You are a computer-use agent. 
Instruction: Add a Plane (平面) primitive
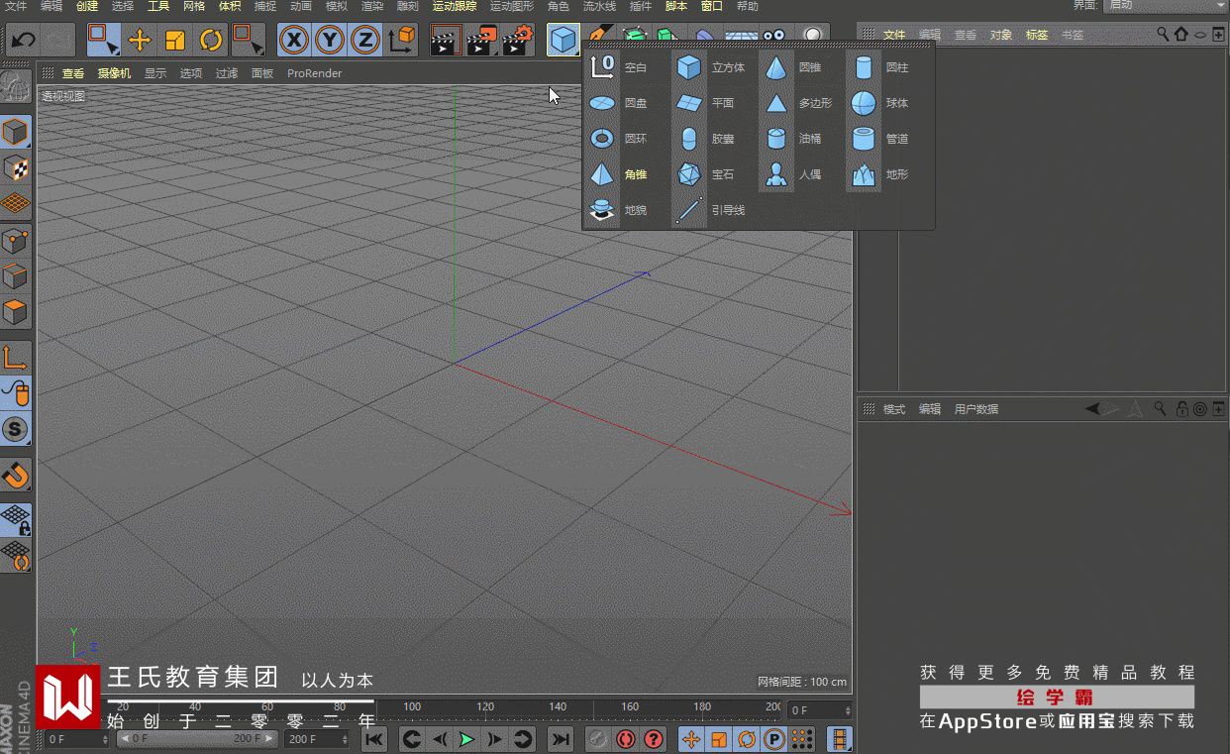tap(706, 103)
